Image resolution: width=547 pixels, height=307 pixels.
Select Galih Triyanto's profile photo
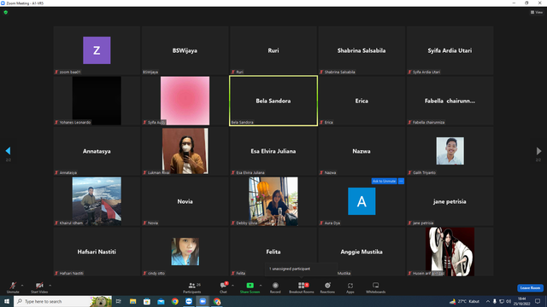click(x=450, y=151)
